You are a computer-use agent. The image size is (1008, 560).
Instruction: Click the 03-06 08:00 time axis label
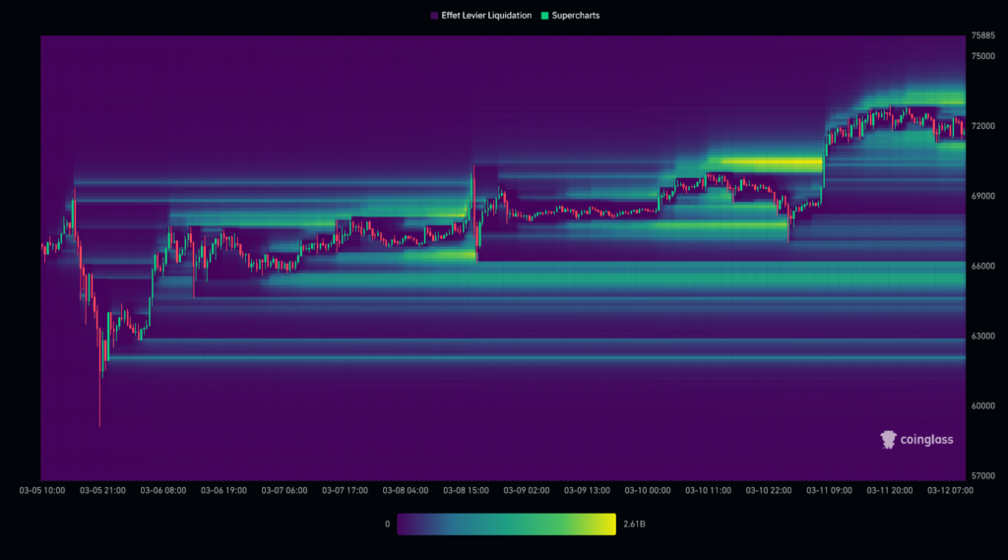pos(163,490)
